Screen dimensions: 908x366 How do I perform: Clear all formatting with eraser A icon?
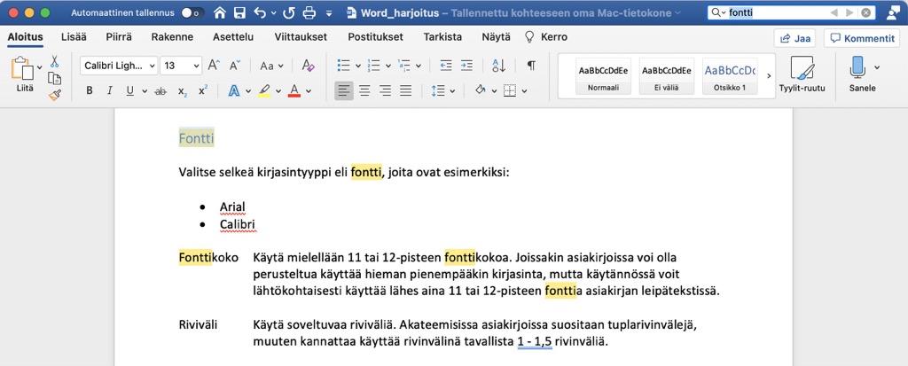pos(308,66)
